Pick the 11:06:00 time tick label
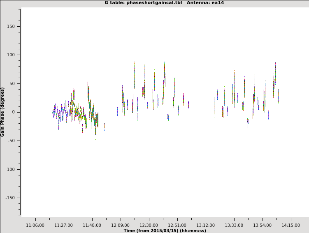309x233 pixels. coord(35,225)
